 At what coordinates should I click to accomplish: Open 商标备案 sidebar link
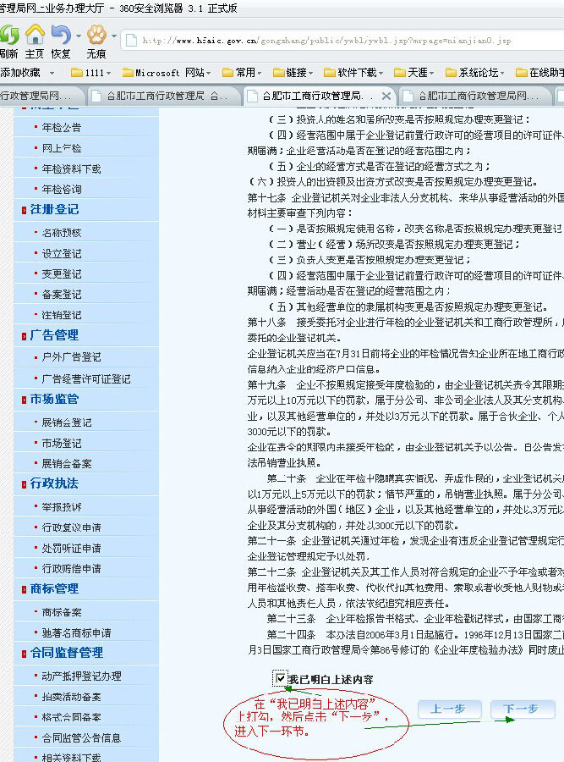(62, 612)
